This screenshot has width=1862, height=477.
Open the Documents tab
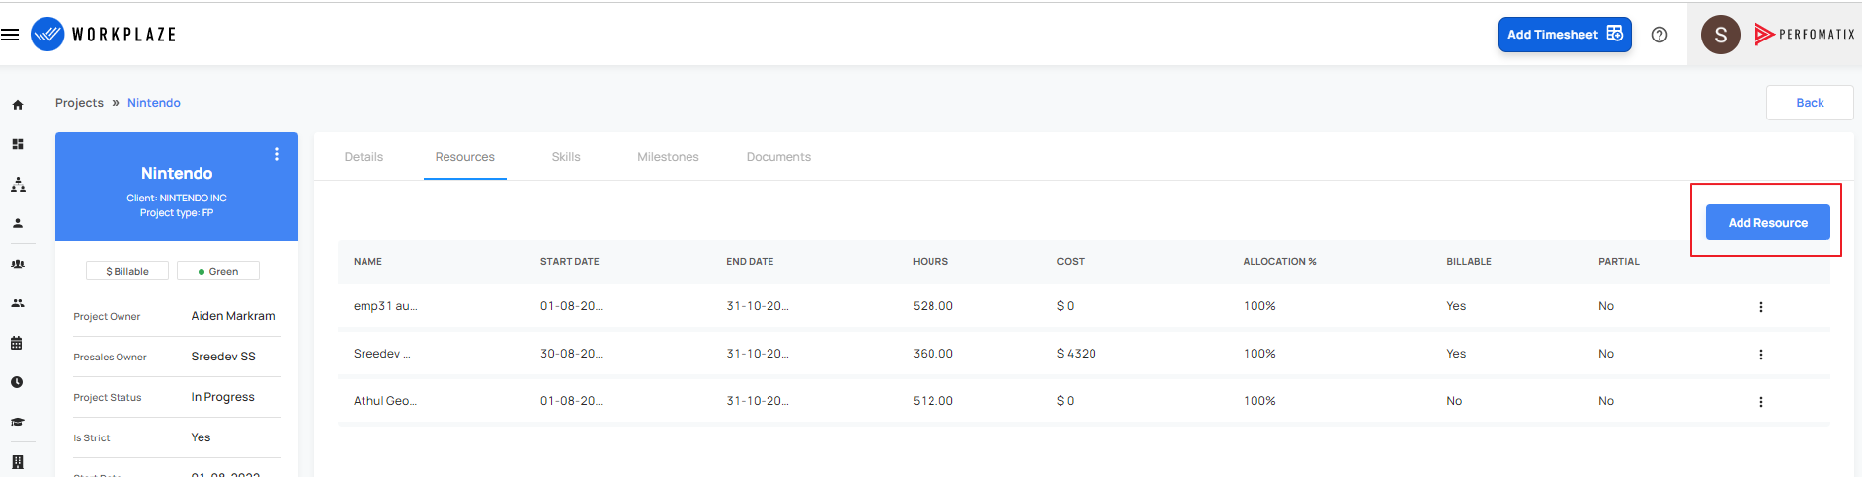(778, 157)
